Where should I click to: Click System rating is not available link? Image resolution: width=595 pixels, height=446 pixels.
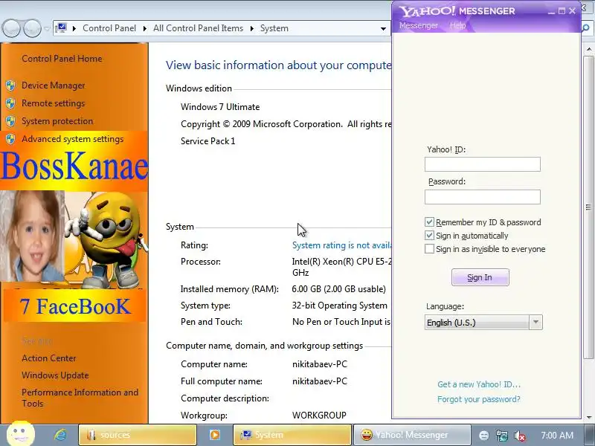pyautogui.click(x=341, y=245)
